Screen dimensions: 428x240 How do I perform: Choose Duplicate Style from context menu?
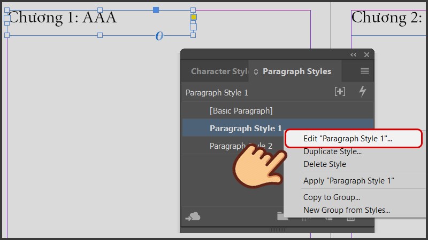332,151
